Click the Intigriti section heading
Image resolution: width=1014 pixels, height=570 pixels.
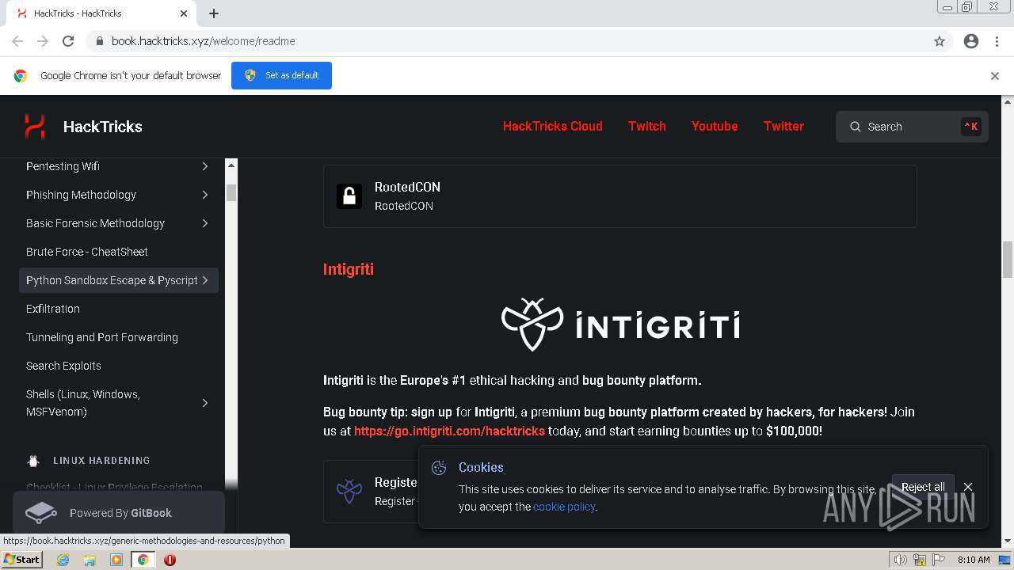[349, 269]
